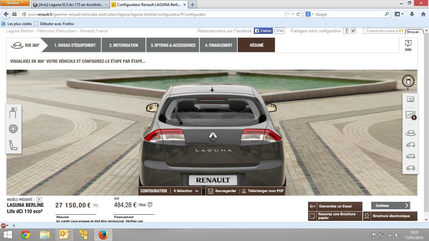Go to Firefox home page icon
The height and width of the screenshot is (241, 429).
click(x=423, y=14)
